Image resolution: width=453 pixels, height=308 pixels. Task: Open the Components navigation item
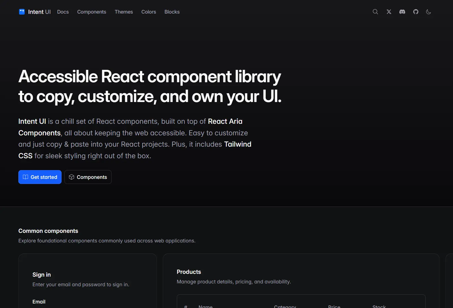(x=92, y=12)
